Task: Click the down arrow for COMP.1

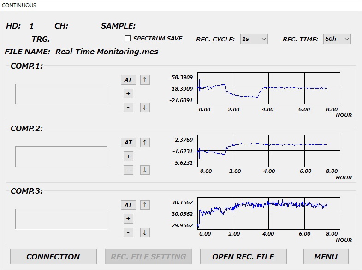Action: click(x=145, y=107)
